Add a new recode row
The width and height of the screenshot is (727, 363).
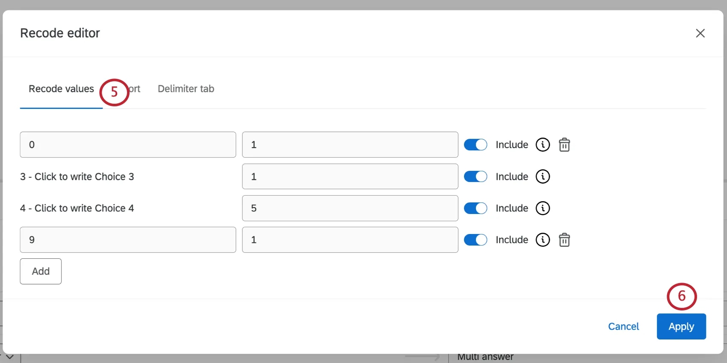tap(41, 271)
